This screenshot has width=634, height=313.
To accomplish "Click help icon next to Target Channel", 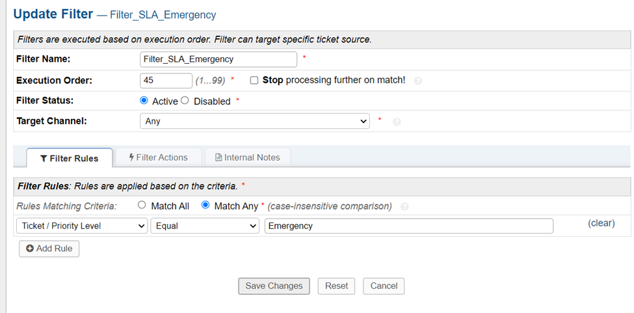I will click(397, 122).
